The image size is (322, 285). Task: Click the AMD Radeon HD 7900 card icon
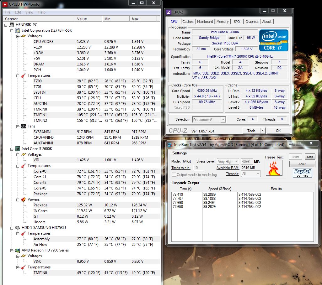(18, 250)
